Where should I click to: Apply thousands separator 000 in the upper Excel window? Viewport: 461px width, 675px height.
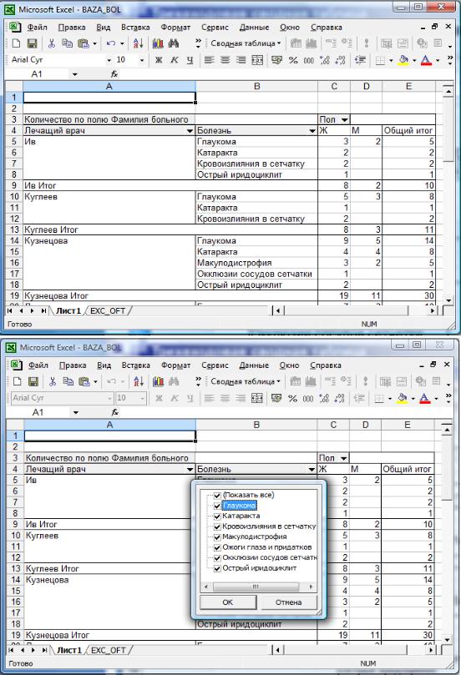click(x=309, y=60)
